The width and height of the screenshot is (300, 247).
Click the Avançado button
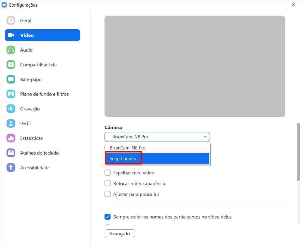coord(120,234)
